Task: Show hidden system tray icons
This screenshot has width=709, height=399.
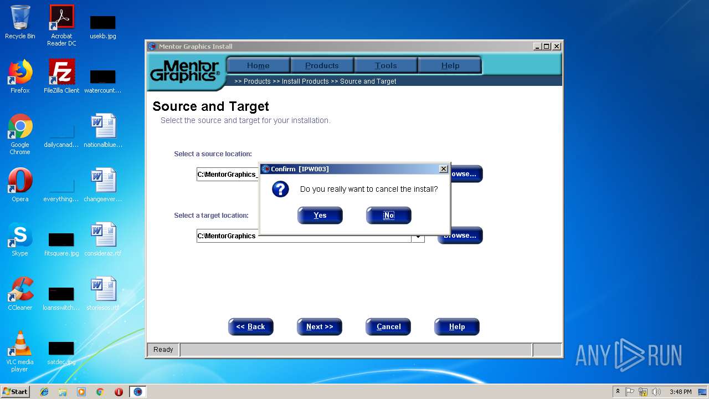Action: tap(618, 392)
